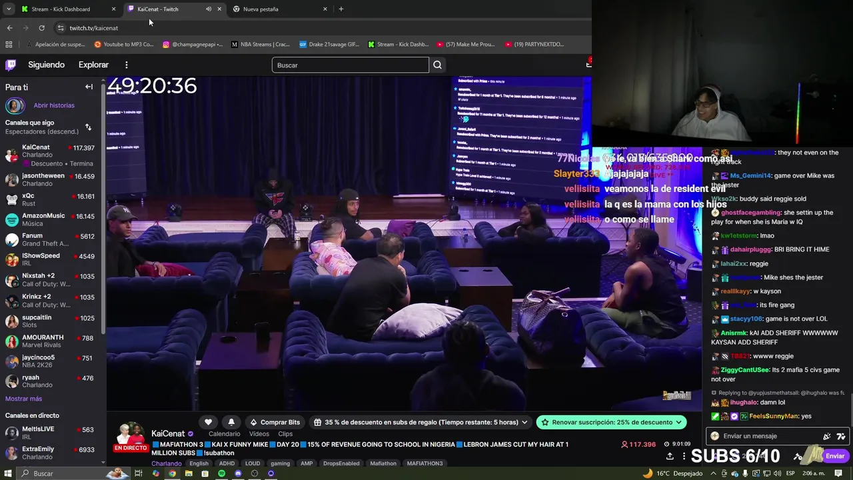Viewport: 853px width, 480px height.
Task: Go back in browser history
Action: pos(9,27)
